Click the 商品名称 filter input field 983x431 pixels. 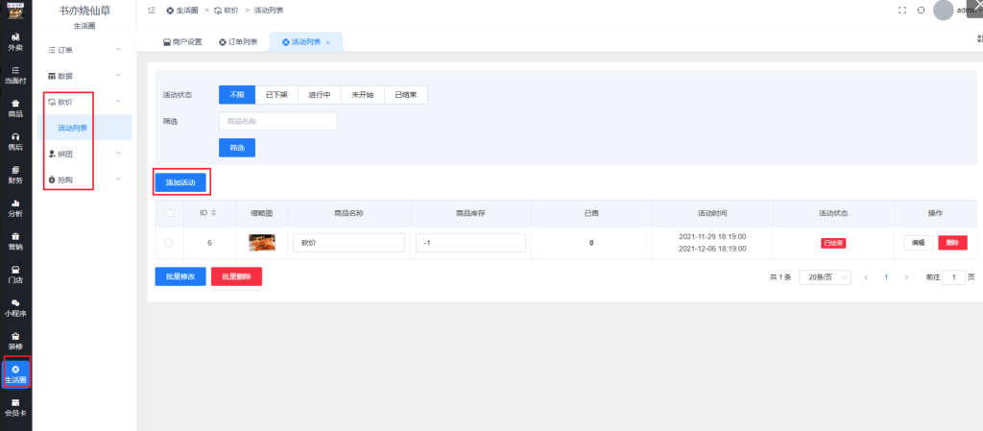(277, 121)
